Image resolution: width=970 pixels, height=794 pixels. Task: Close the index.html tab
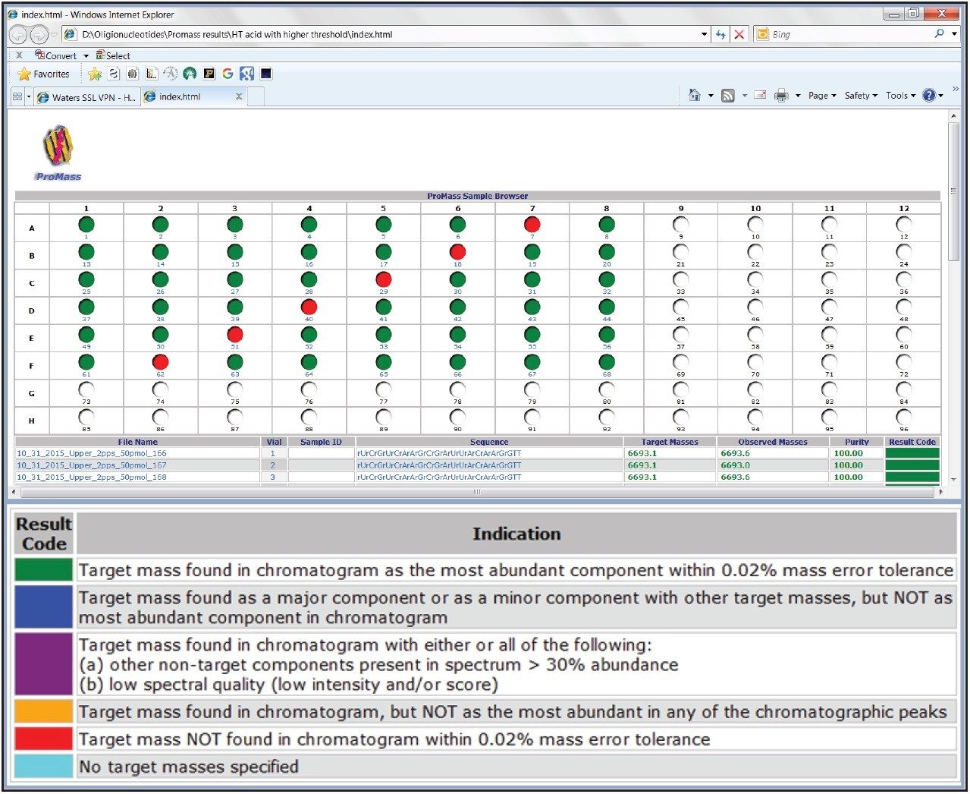[239, 96]
